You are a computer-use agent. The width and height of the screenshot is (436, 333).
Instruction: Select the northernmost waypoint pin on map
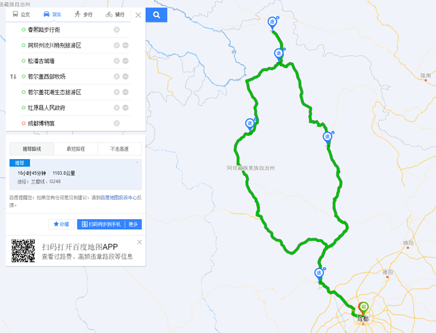[272, 23]
